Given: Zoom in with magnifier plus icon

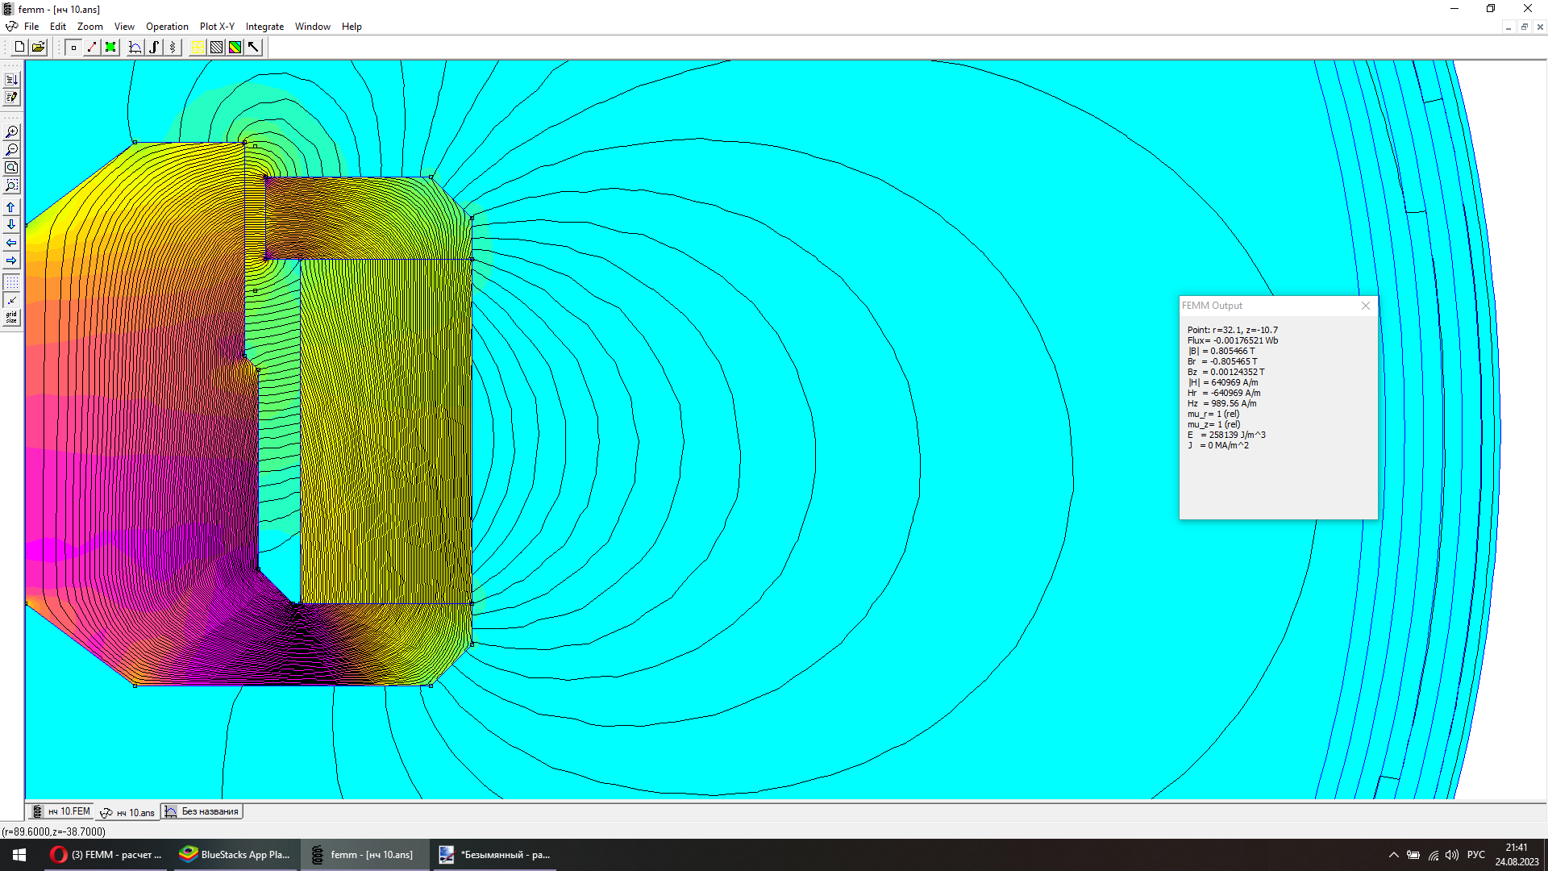Looking at the screenshot, I should tap(11, 131).
